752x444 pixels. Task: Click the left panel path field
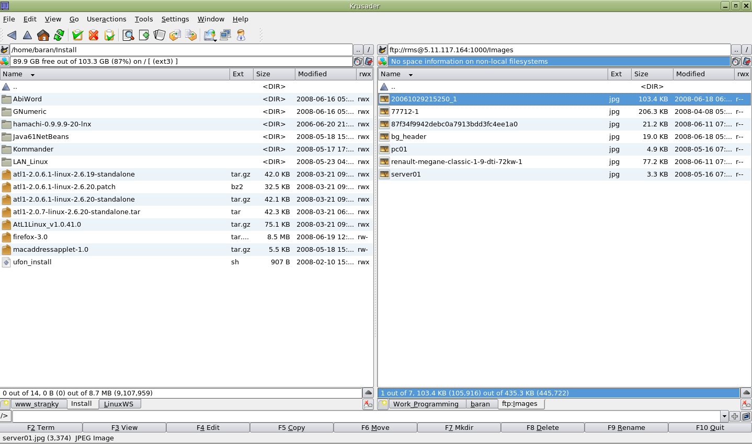click(x=181, y=50)
